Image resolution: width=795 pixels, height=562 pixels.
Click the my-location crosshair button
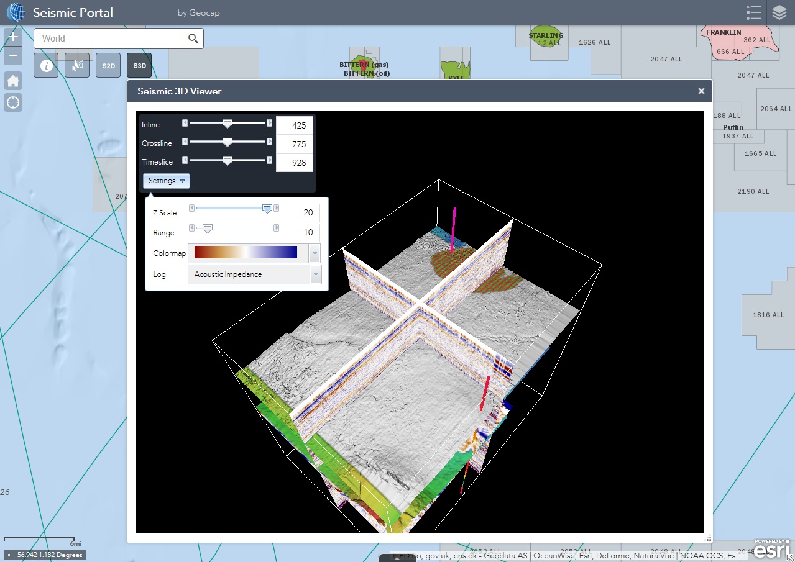pos(13,102)
